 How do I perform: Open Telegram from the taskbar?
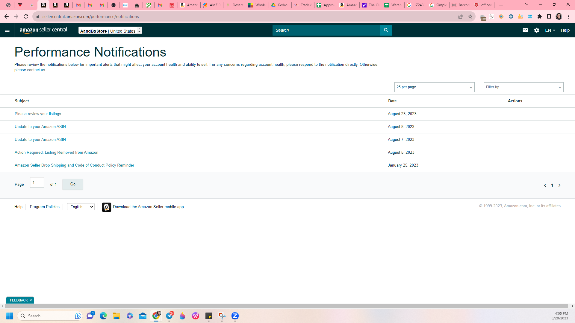[169, 316]
